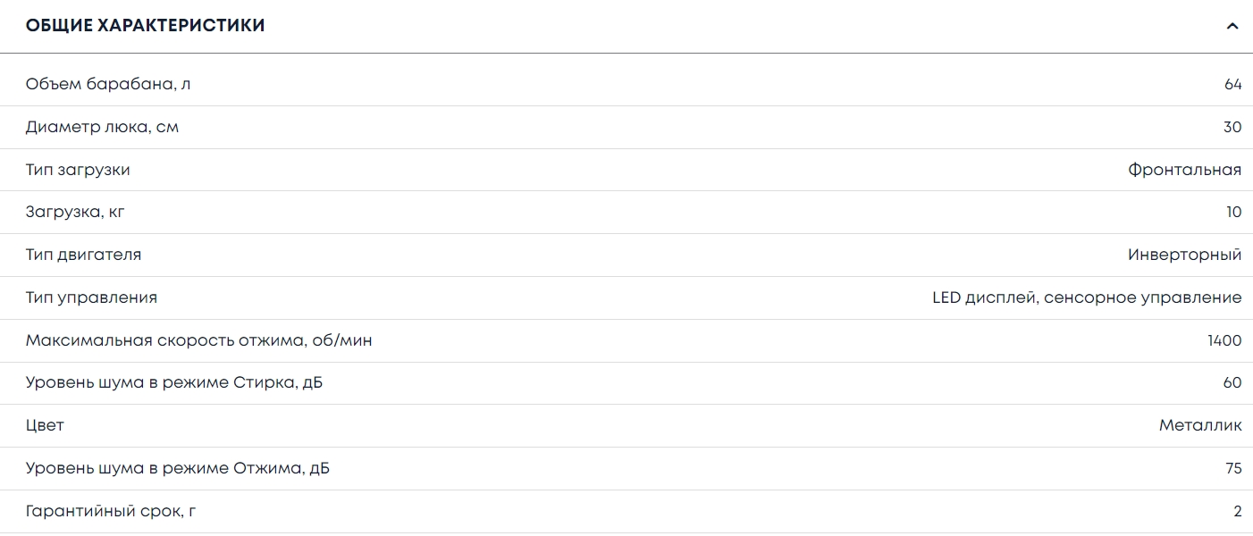Click the Фронтальная value

coord(1184,170)
